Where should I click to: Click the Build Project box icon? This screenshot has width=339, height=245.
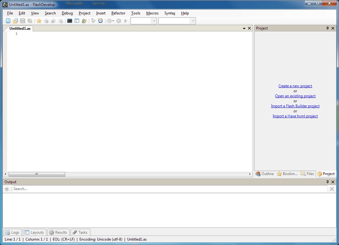(110, 21)
